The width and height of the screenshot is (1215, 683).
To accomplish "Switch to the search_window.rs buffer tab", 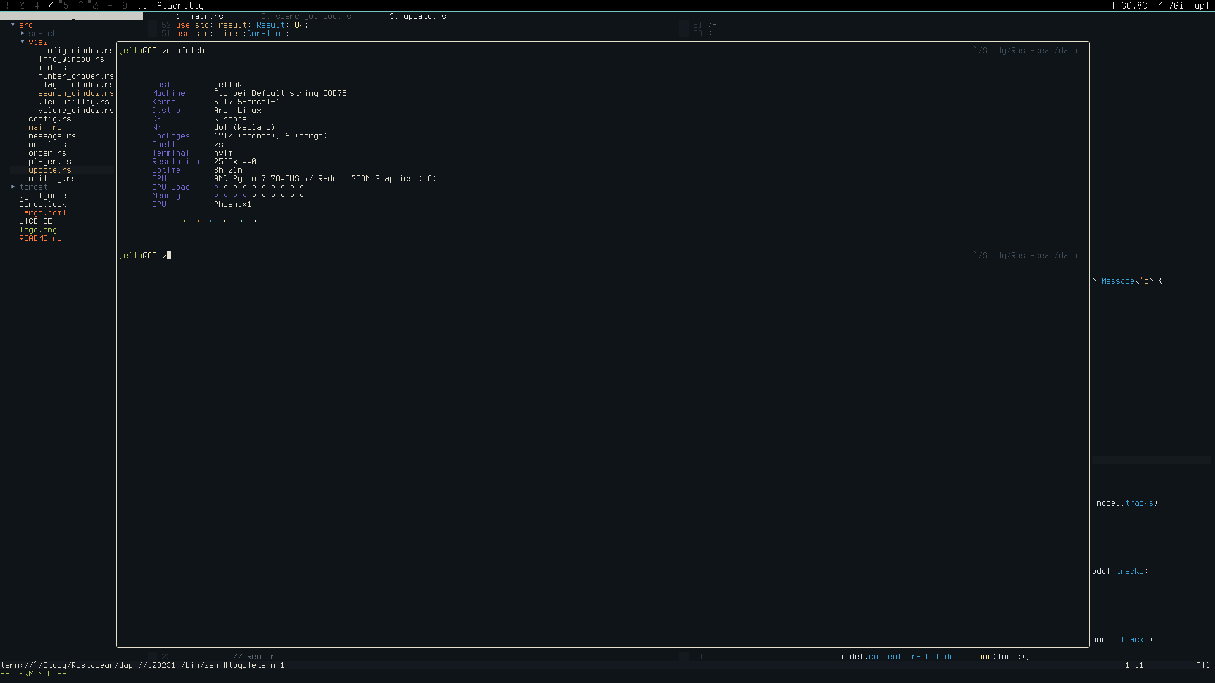I will tap(307, 16).
